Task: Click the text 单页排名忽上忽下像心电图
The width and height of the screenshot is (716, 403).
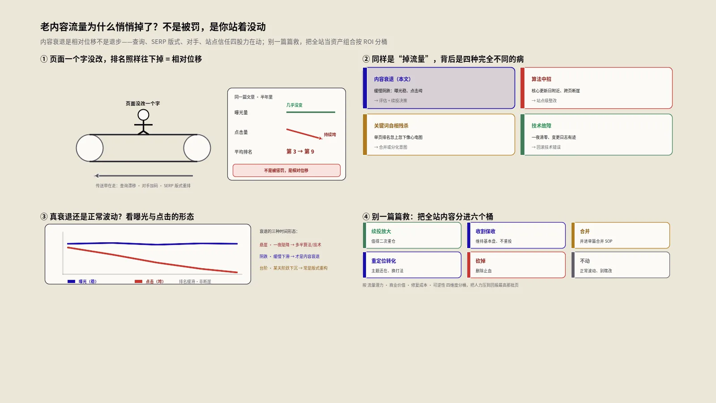Action: (398, 137)
